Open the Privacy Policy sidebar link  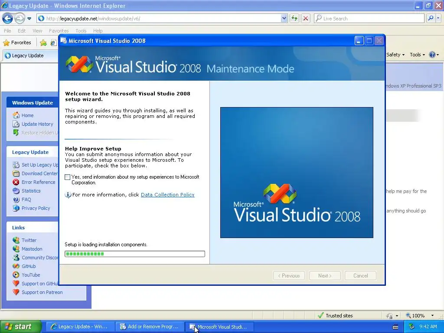click(x=36, y=208)
